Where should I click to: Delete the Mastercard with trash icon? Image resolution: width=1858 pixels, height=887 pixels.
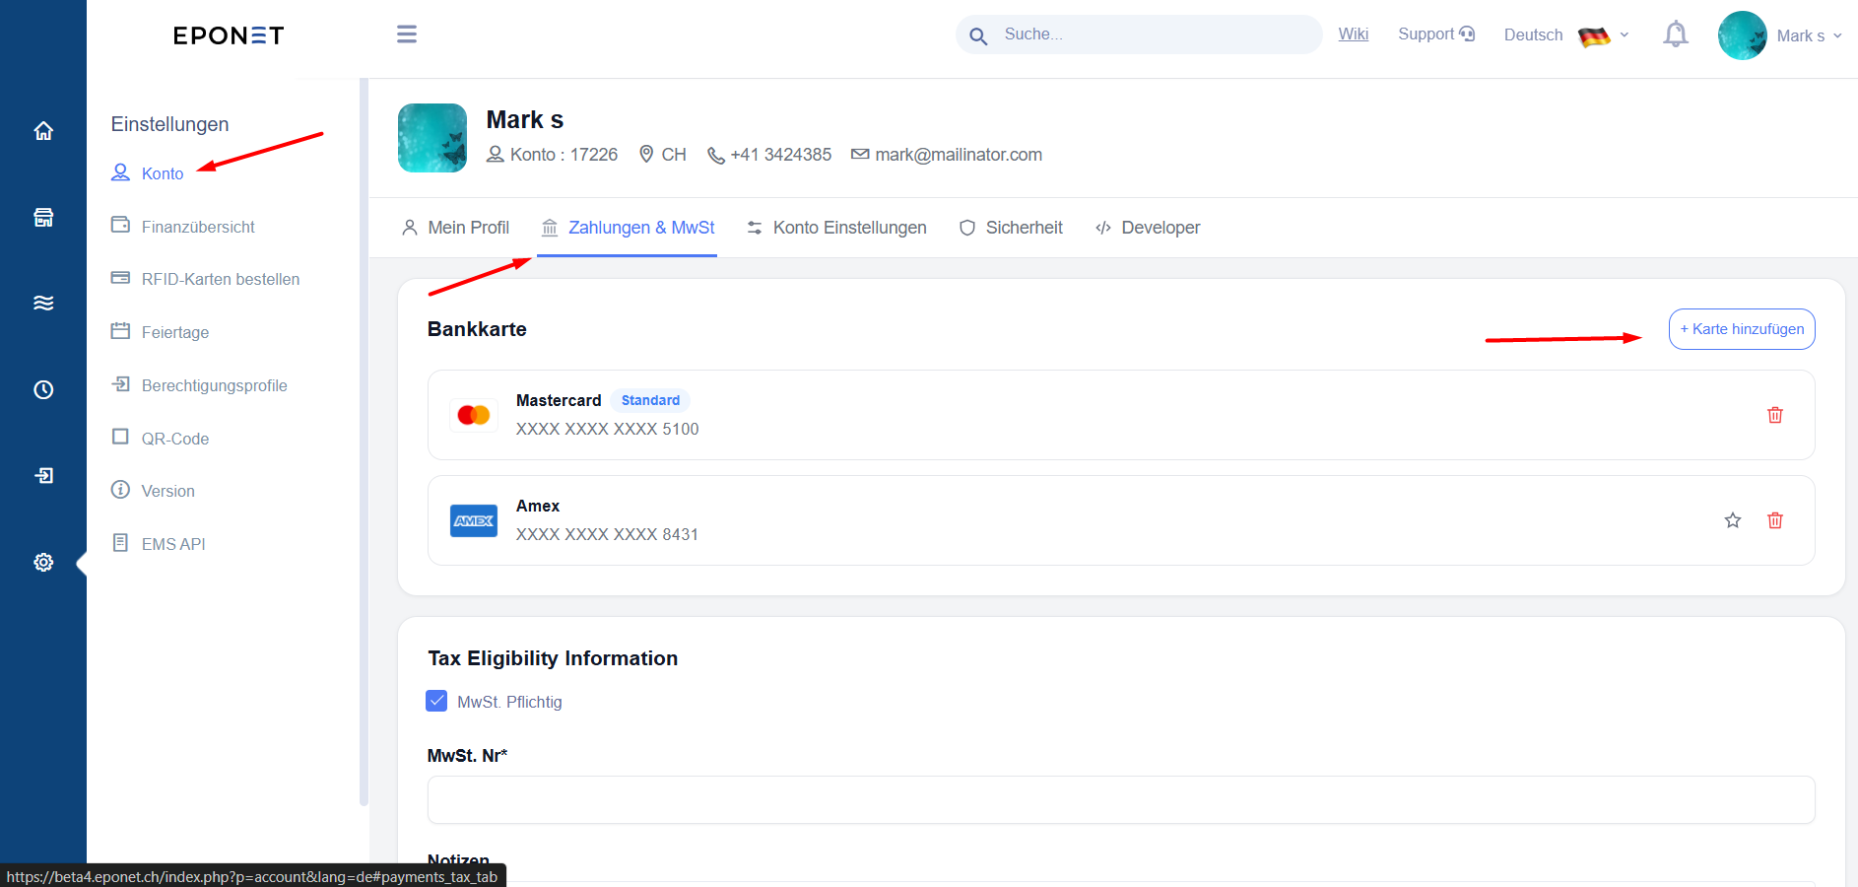pos(1775,415)
